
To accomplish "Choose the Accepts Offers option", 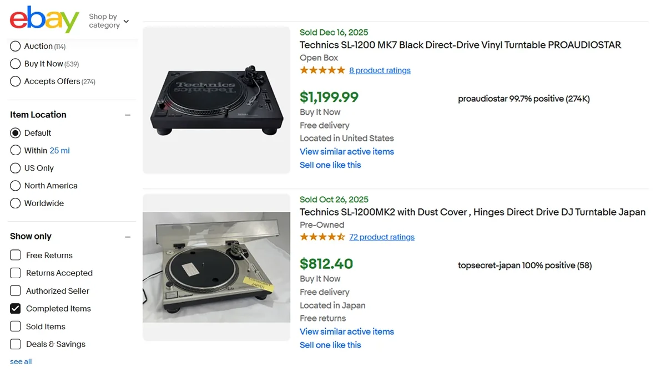I will click(16, 81).
